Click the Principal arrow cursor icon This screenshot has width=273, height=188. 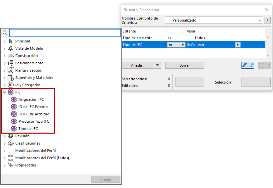11,41
